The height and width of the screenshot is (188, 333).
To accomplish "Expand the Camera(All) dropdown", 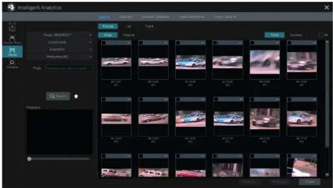I will point(60,42).
